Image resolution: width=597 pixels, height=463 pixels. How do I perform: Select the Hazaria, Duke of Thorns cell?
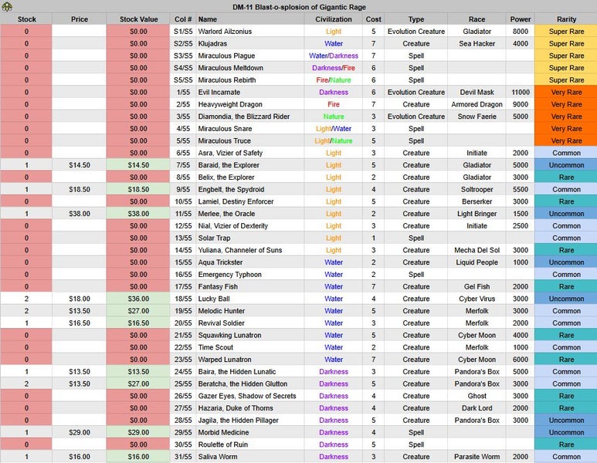[x=250, y=408]
